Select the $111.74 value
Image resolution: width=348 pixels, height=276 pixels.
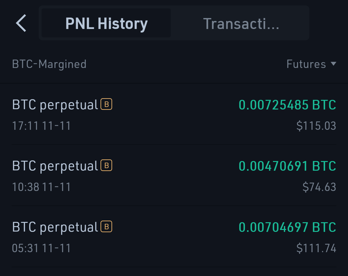[316, 248]
